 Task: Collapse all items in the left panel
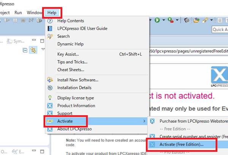pyautogui.click(x=25, y=50)
